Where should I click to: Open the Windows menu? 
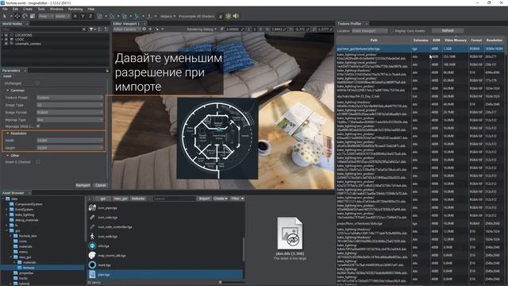(56, 9)
